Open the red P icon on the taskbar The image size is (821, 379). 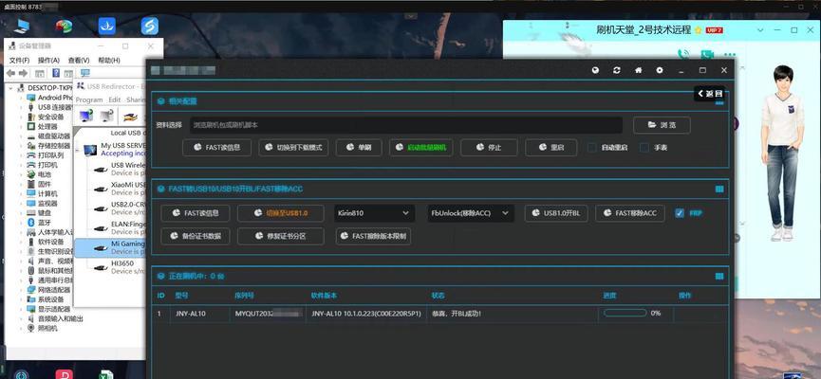point(64,374)
